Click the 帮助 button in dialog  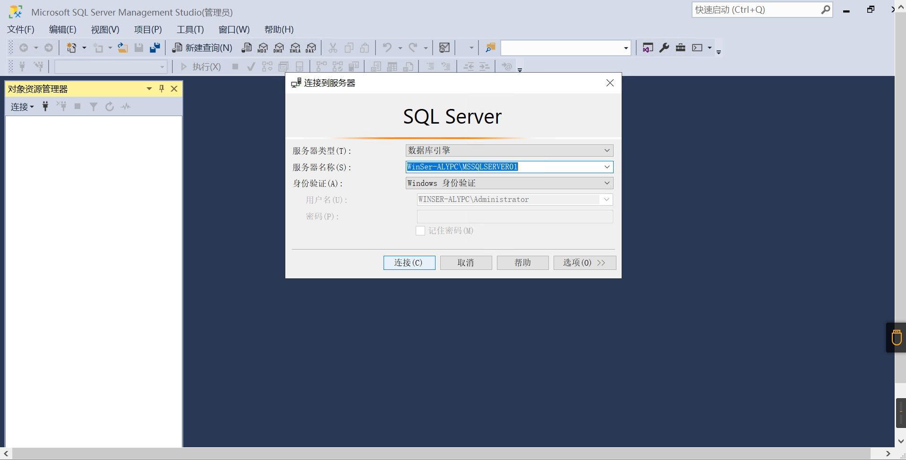point(523,263)
